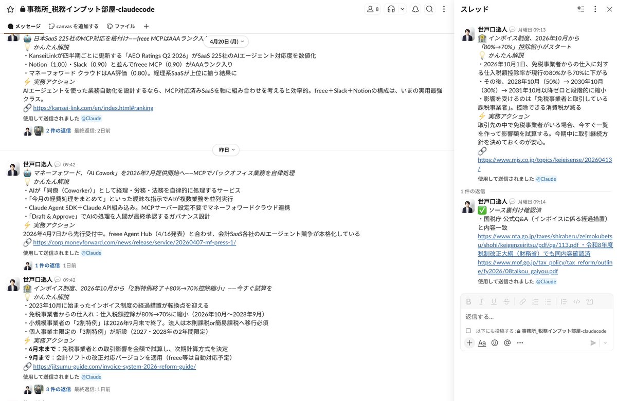Open the kansei-link.com ranking link
This screenshot has height=401, width=617.
93,108
